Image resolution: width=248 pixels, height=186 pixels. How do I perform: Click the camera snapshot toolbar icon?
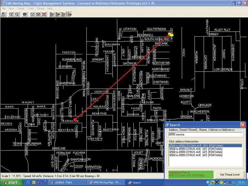[x=25, y=14]
